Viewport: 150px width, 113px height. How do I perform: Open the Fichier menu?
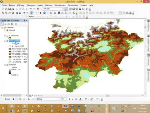4,5
